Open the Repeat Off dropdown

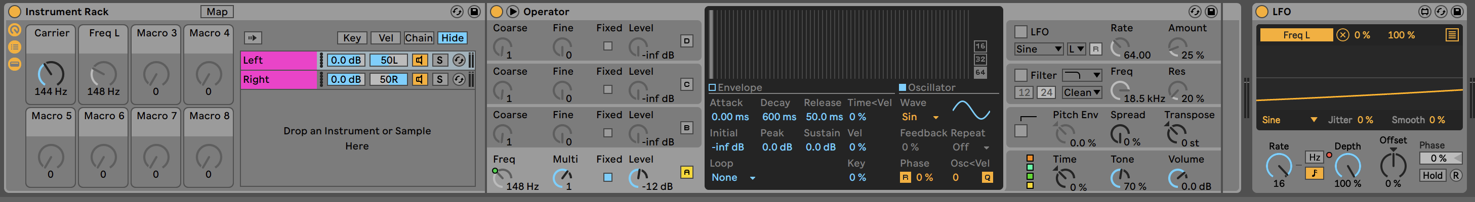click(970, 147)
